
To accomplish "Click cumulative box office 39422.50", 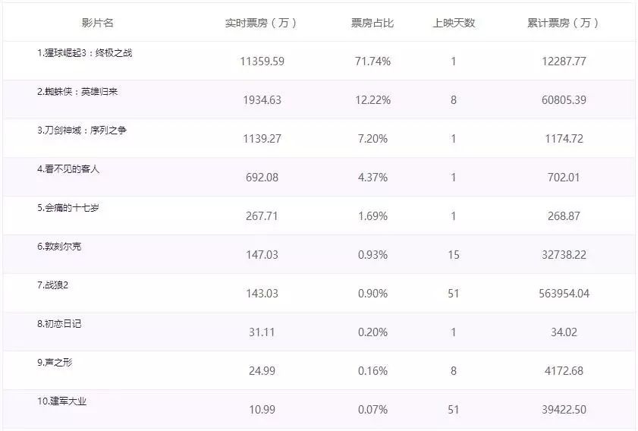I will [x=564, y=410].
